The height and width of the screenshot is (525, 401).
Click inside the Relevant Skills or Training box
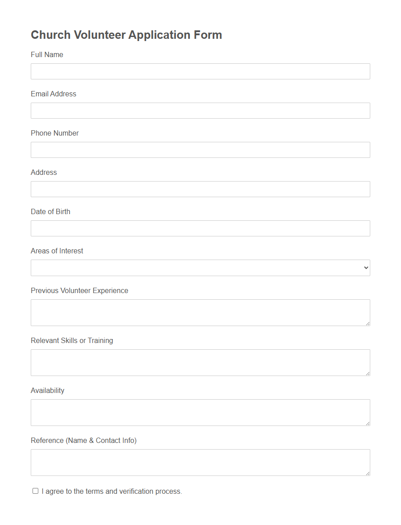pyautogui.click(x=200, y=362)
